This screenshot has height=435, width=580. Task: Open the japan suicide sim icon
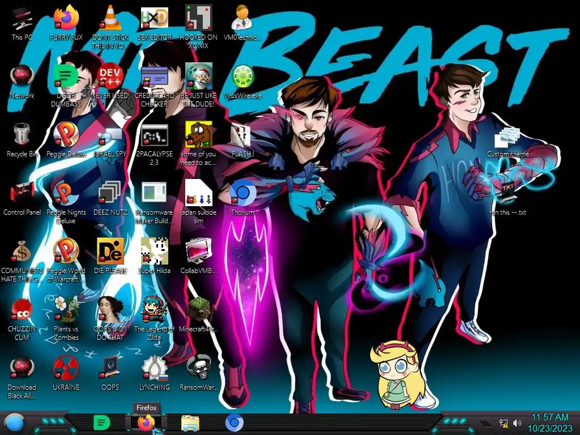click(x=198, y=193)
